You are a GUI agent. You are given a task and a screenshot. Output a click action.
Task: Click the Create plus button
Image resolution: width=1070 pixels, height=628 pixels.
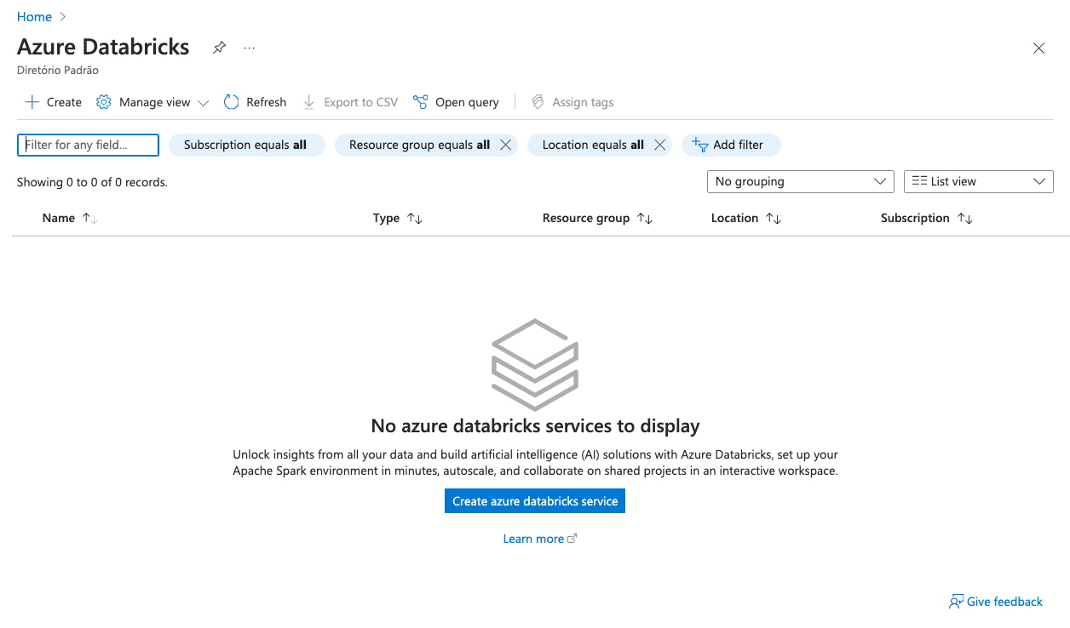pos(54,102)
